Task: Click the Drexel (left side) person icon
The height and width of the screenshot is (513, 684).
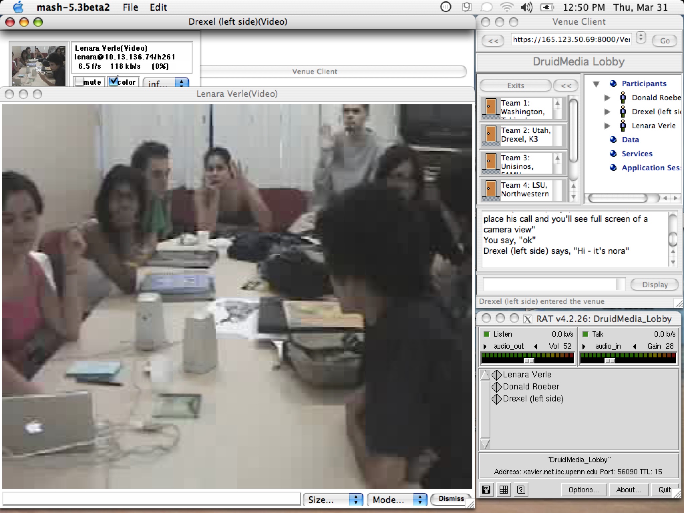Action: [623, 111]
